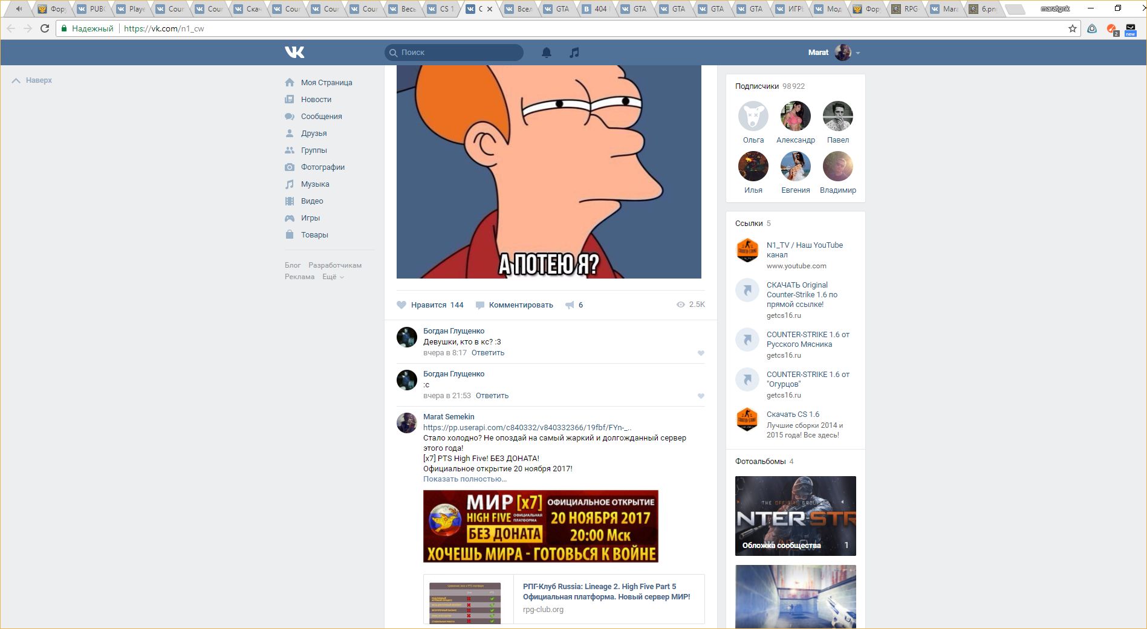Go to Новости in sidebar menu

(x=316, y=100)
